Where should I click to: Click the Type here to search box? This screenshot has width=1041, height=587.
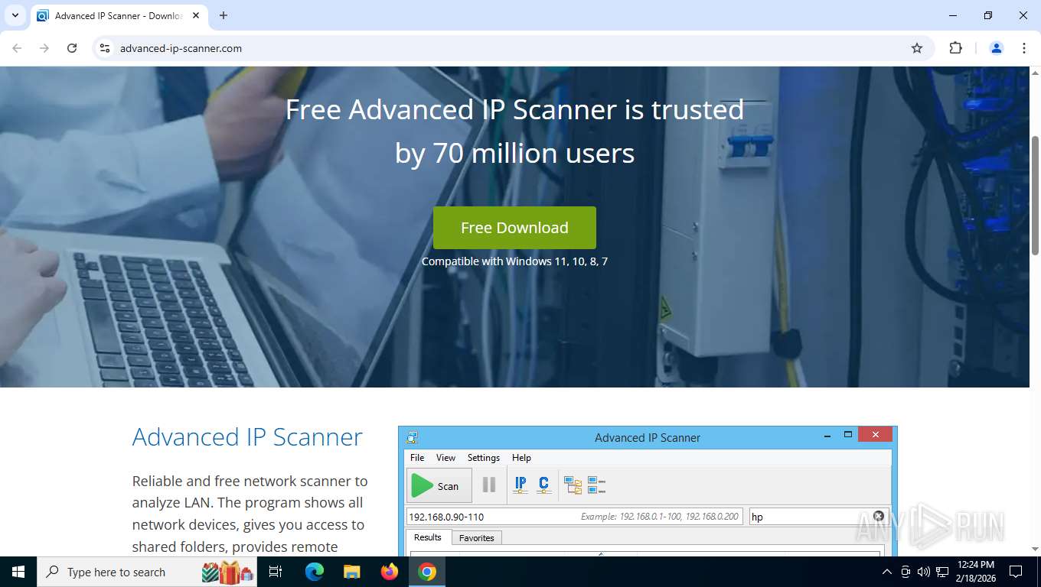[147, 572]
